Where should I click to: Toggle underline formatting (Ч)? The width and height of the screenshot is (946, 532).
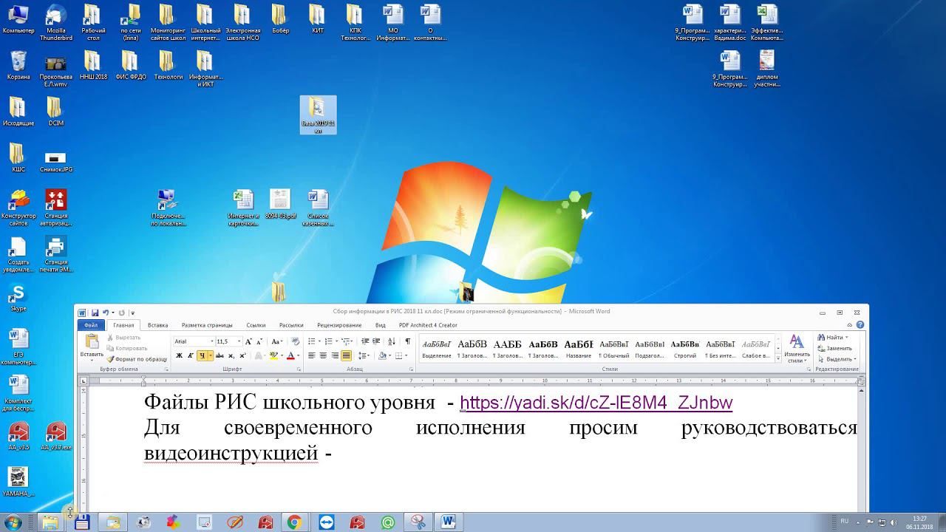pyautogui.click(x=201, y=355)
